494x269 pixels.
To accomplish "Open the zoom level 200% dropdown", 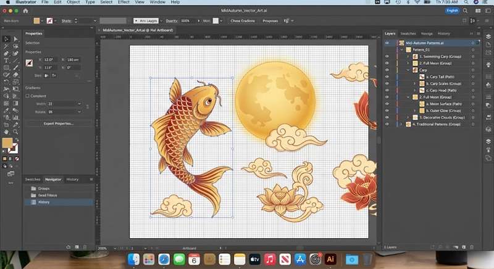I will (x=115, y=248).
